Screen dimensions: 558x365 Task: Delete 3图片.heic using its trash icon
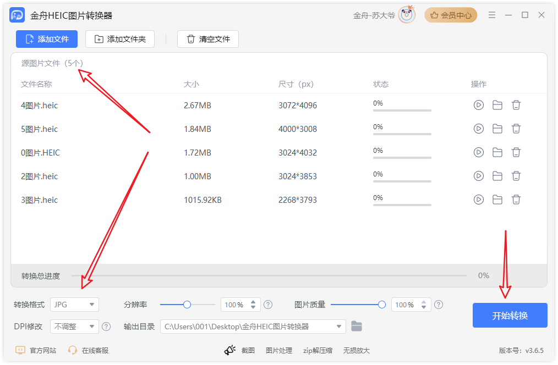point(516,200)
